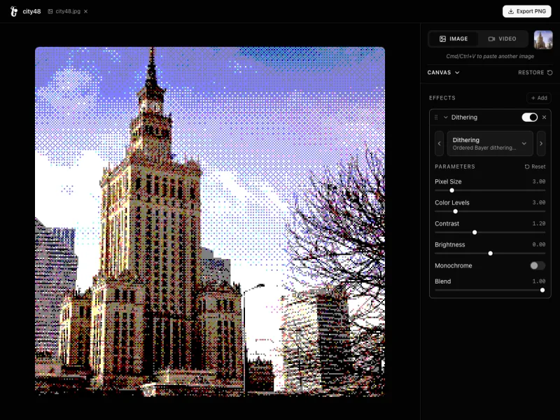Click the PARAMETERS label
The width and height of the screenshot is (560, 420).
tap(455, 167)
